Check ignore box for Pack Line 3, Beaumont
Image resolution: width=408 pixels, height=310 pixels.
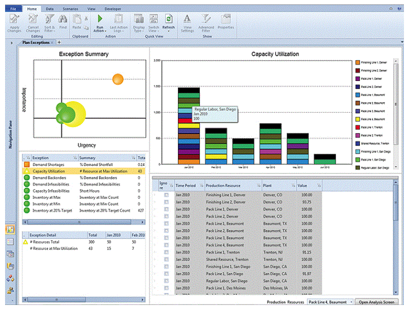tap(166, 238)
